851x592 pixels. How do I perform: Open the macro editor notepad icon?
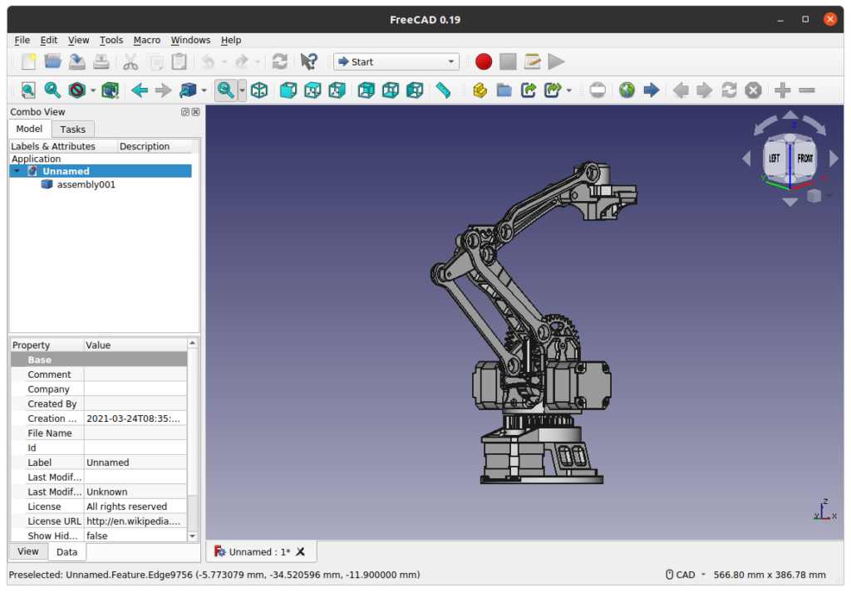coord(532,61)
